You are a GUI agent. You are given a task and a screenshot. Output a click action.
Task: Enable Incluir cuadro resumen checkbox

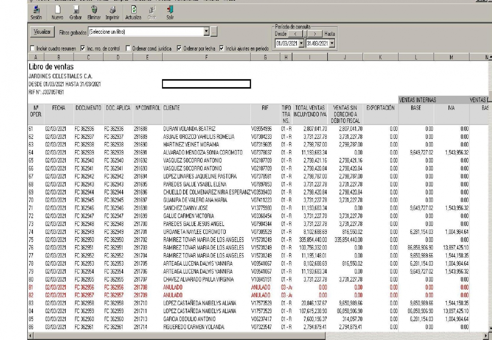pyautogui.click(x=32, y=48)
